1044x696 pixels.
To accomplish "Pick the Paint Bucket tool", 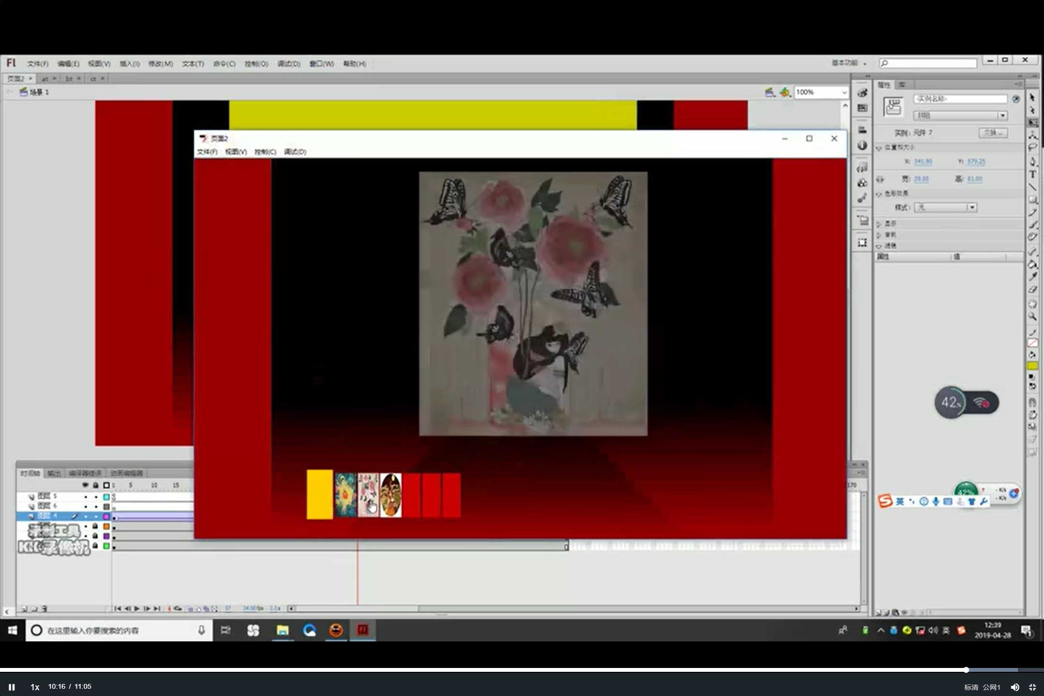I will click(x=1032, y=264).
